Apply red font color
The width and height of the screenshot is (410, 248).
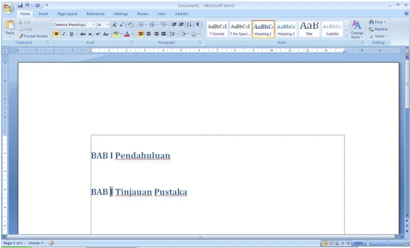[127, 34]
